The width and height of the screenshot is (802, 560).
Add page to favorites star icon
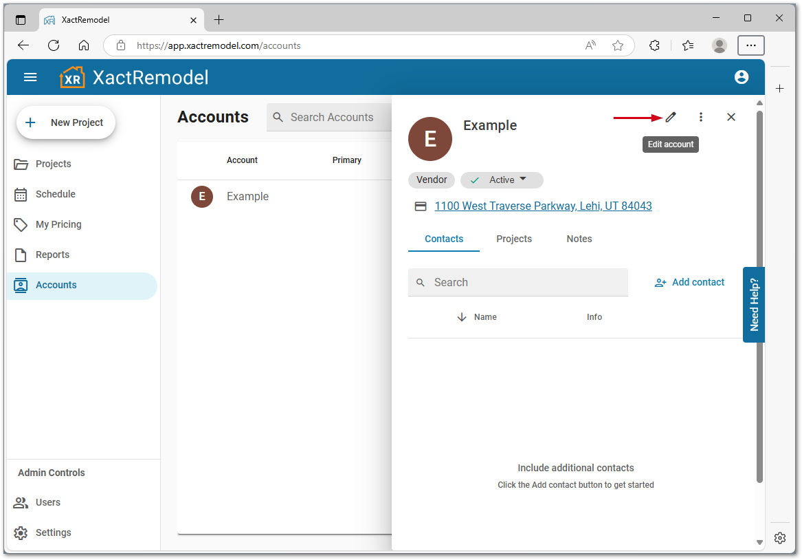point(618,45)
